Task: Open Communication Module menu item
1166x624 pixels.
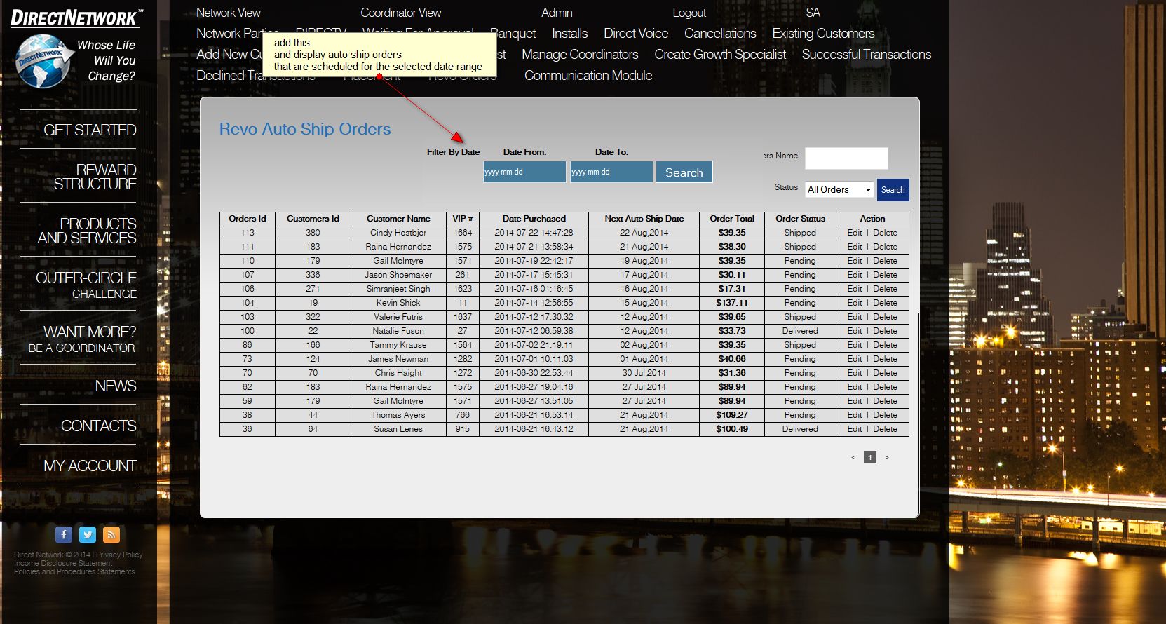Action: point(588,76)
